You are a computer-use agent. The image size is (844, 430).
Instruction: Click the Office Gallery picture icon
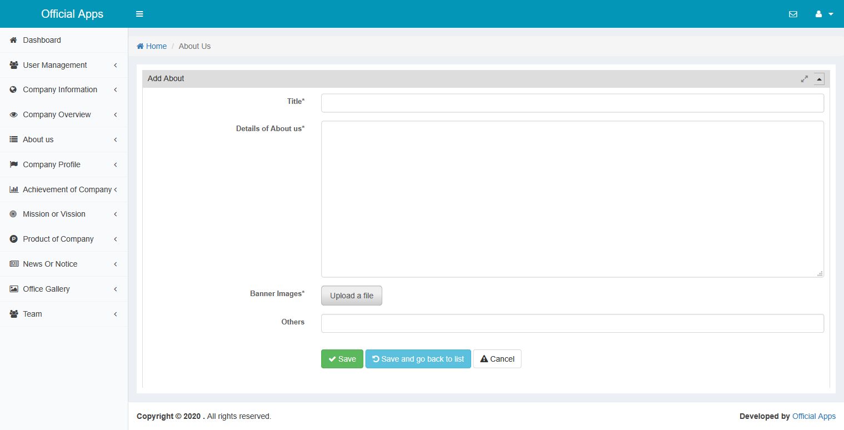tap(14, 289)
